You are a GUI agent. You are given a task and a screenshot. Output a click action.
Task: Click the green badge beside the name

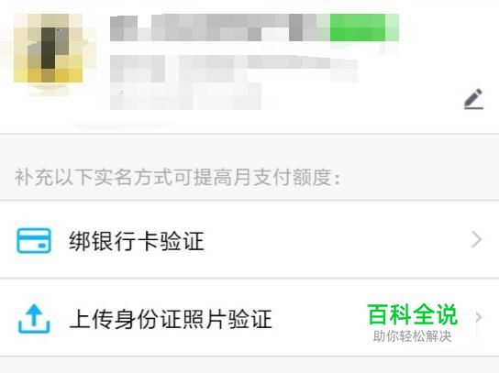click(364, 27)
